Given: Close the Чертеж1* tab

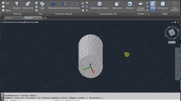Looking at the screenshot, I should 40,18.
